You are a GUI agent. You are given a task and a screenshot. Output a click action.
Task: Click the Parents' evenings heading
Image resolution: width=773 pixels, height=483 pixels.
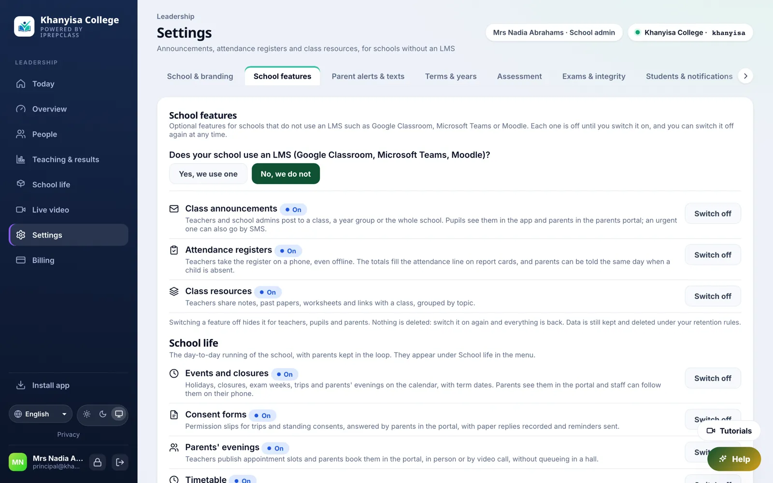click(222, 447)
